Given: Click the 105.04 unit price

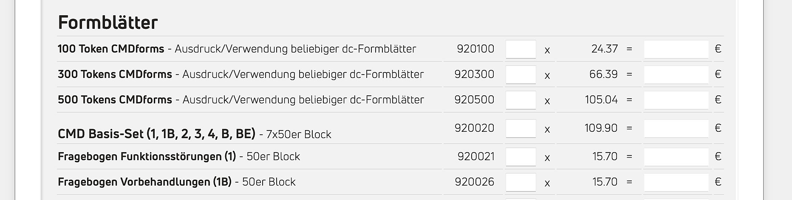Looking at the screenshot, I should click(601, 100).
